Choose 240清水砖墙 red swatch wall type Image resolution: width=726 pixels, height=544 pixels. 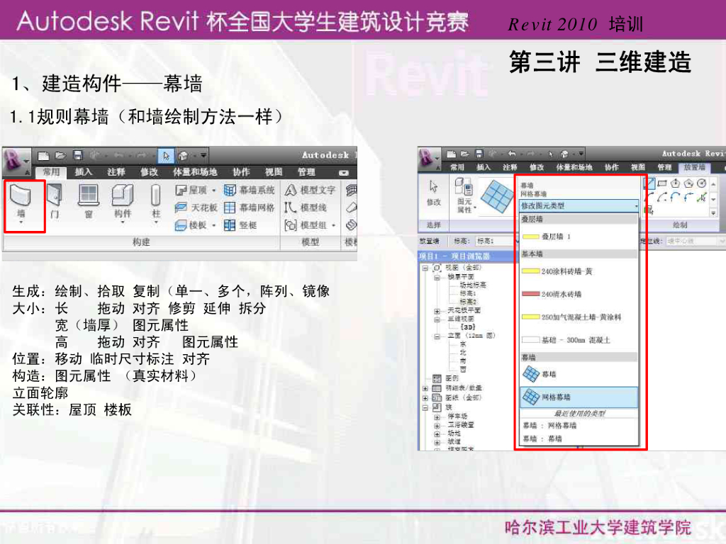click(579, 294)
